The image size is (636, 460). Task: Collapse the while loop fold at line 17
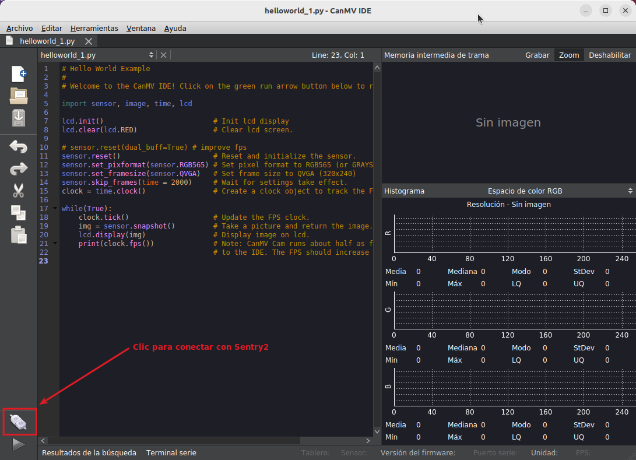(55, 208)
